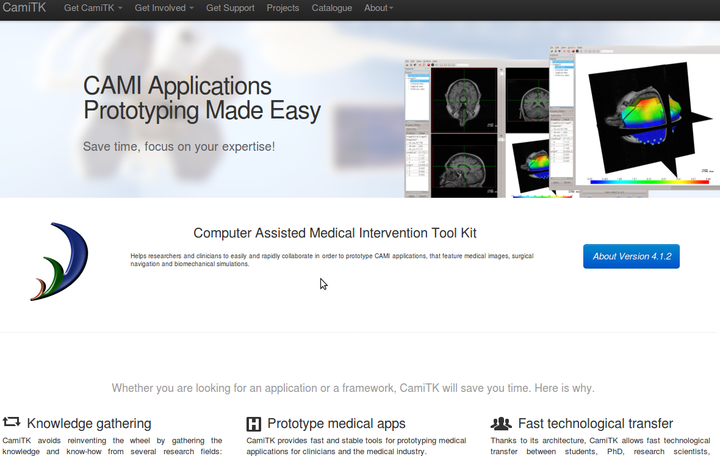Click the Knowledge gathering retweet-style icon
This screenshot has height=456, width=720.
pos(12,422)
